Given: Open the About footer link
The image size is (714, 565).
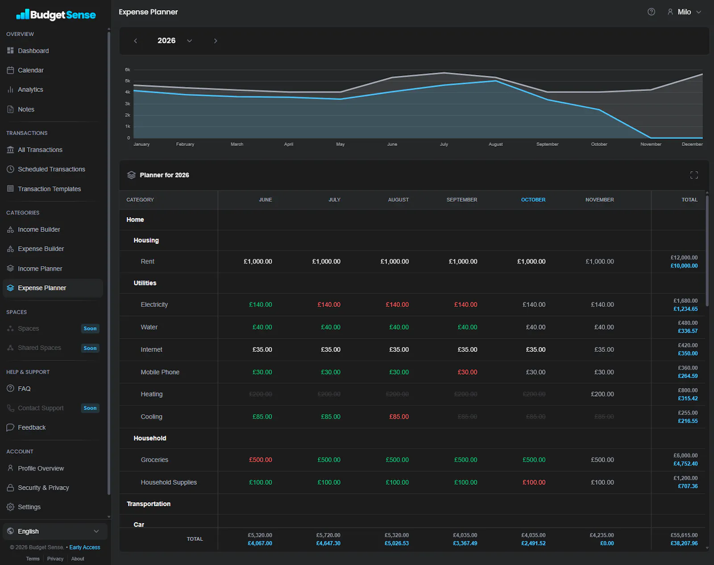Looking at the screenshot, I should [x=78, y=559].
